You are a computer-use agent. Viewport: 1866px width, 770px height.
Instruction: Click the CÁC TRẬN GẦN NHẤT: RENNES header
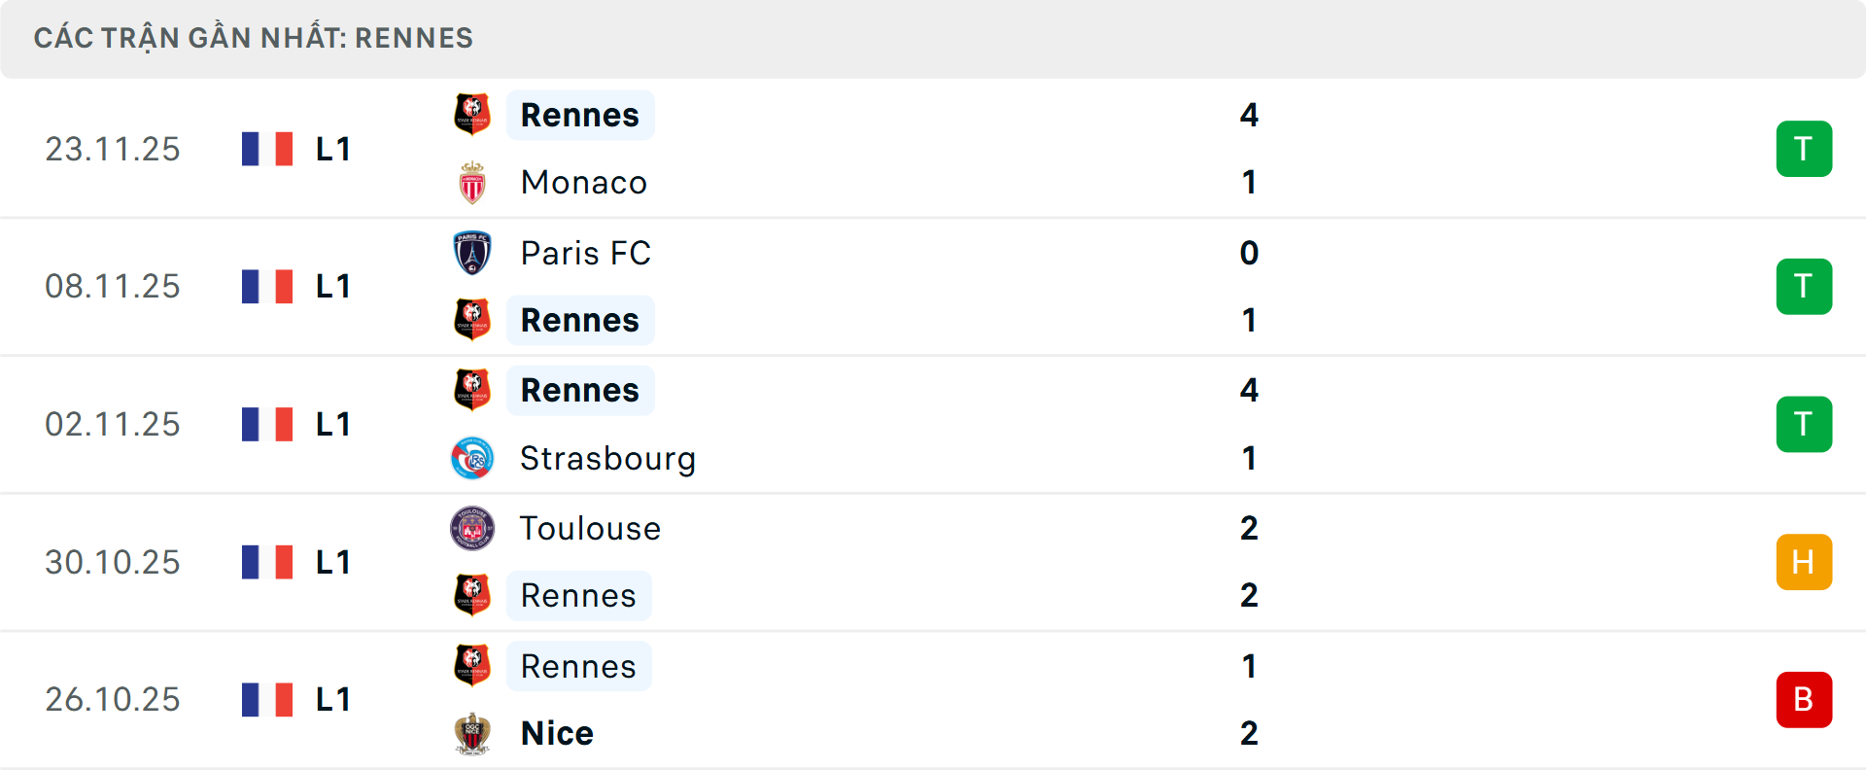[x=254, y=37]
